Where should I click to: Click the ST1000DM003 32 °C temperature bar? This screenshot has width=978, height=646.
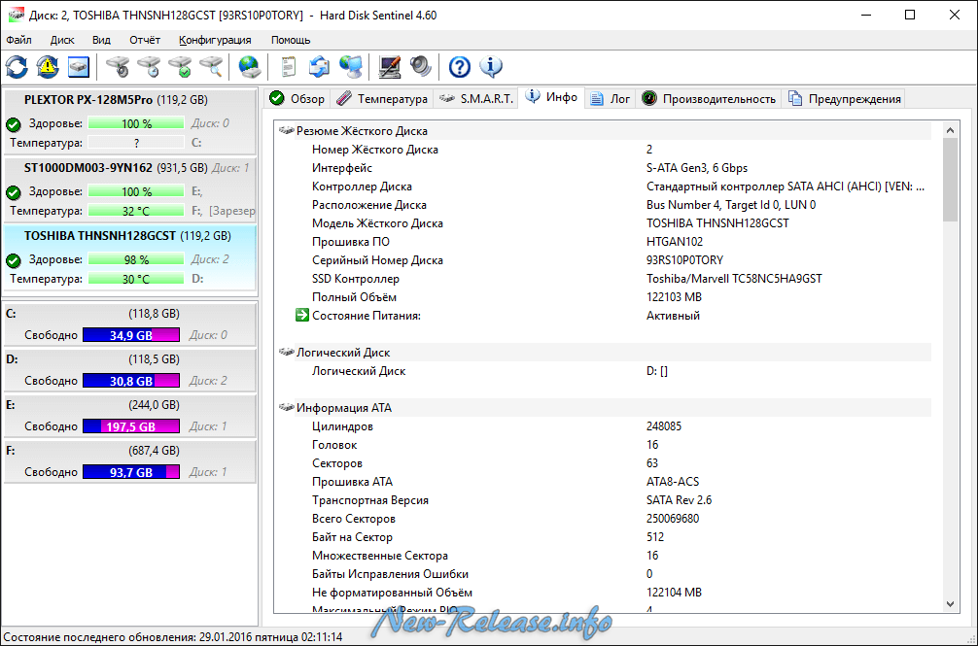[x=136, y=211]
